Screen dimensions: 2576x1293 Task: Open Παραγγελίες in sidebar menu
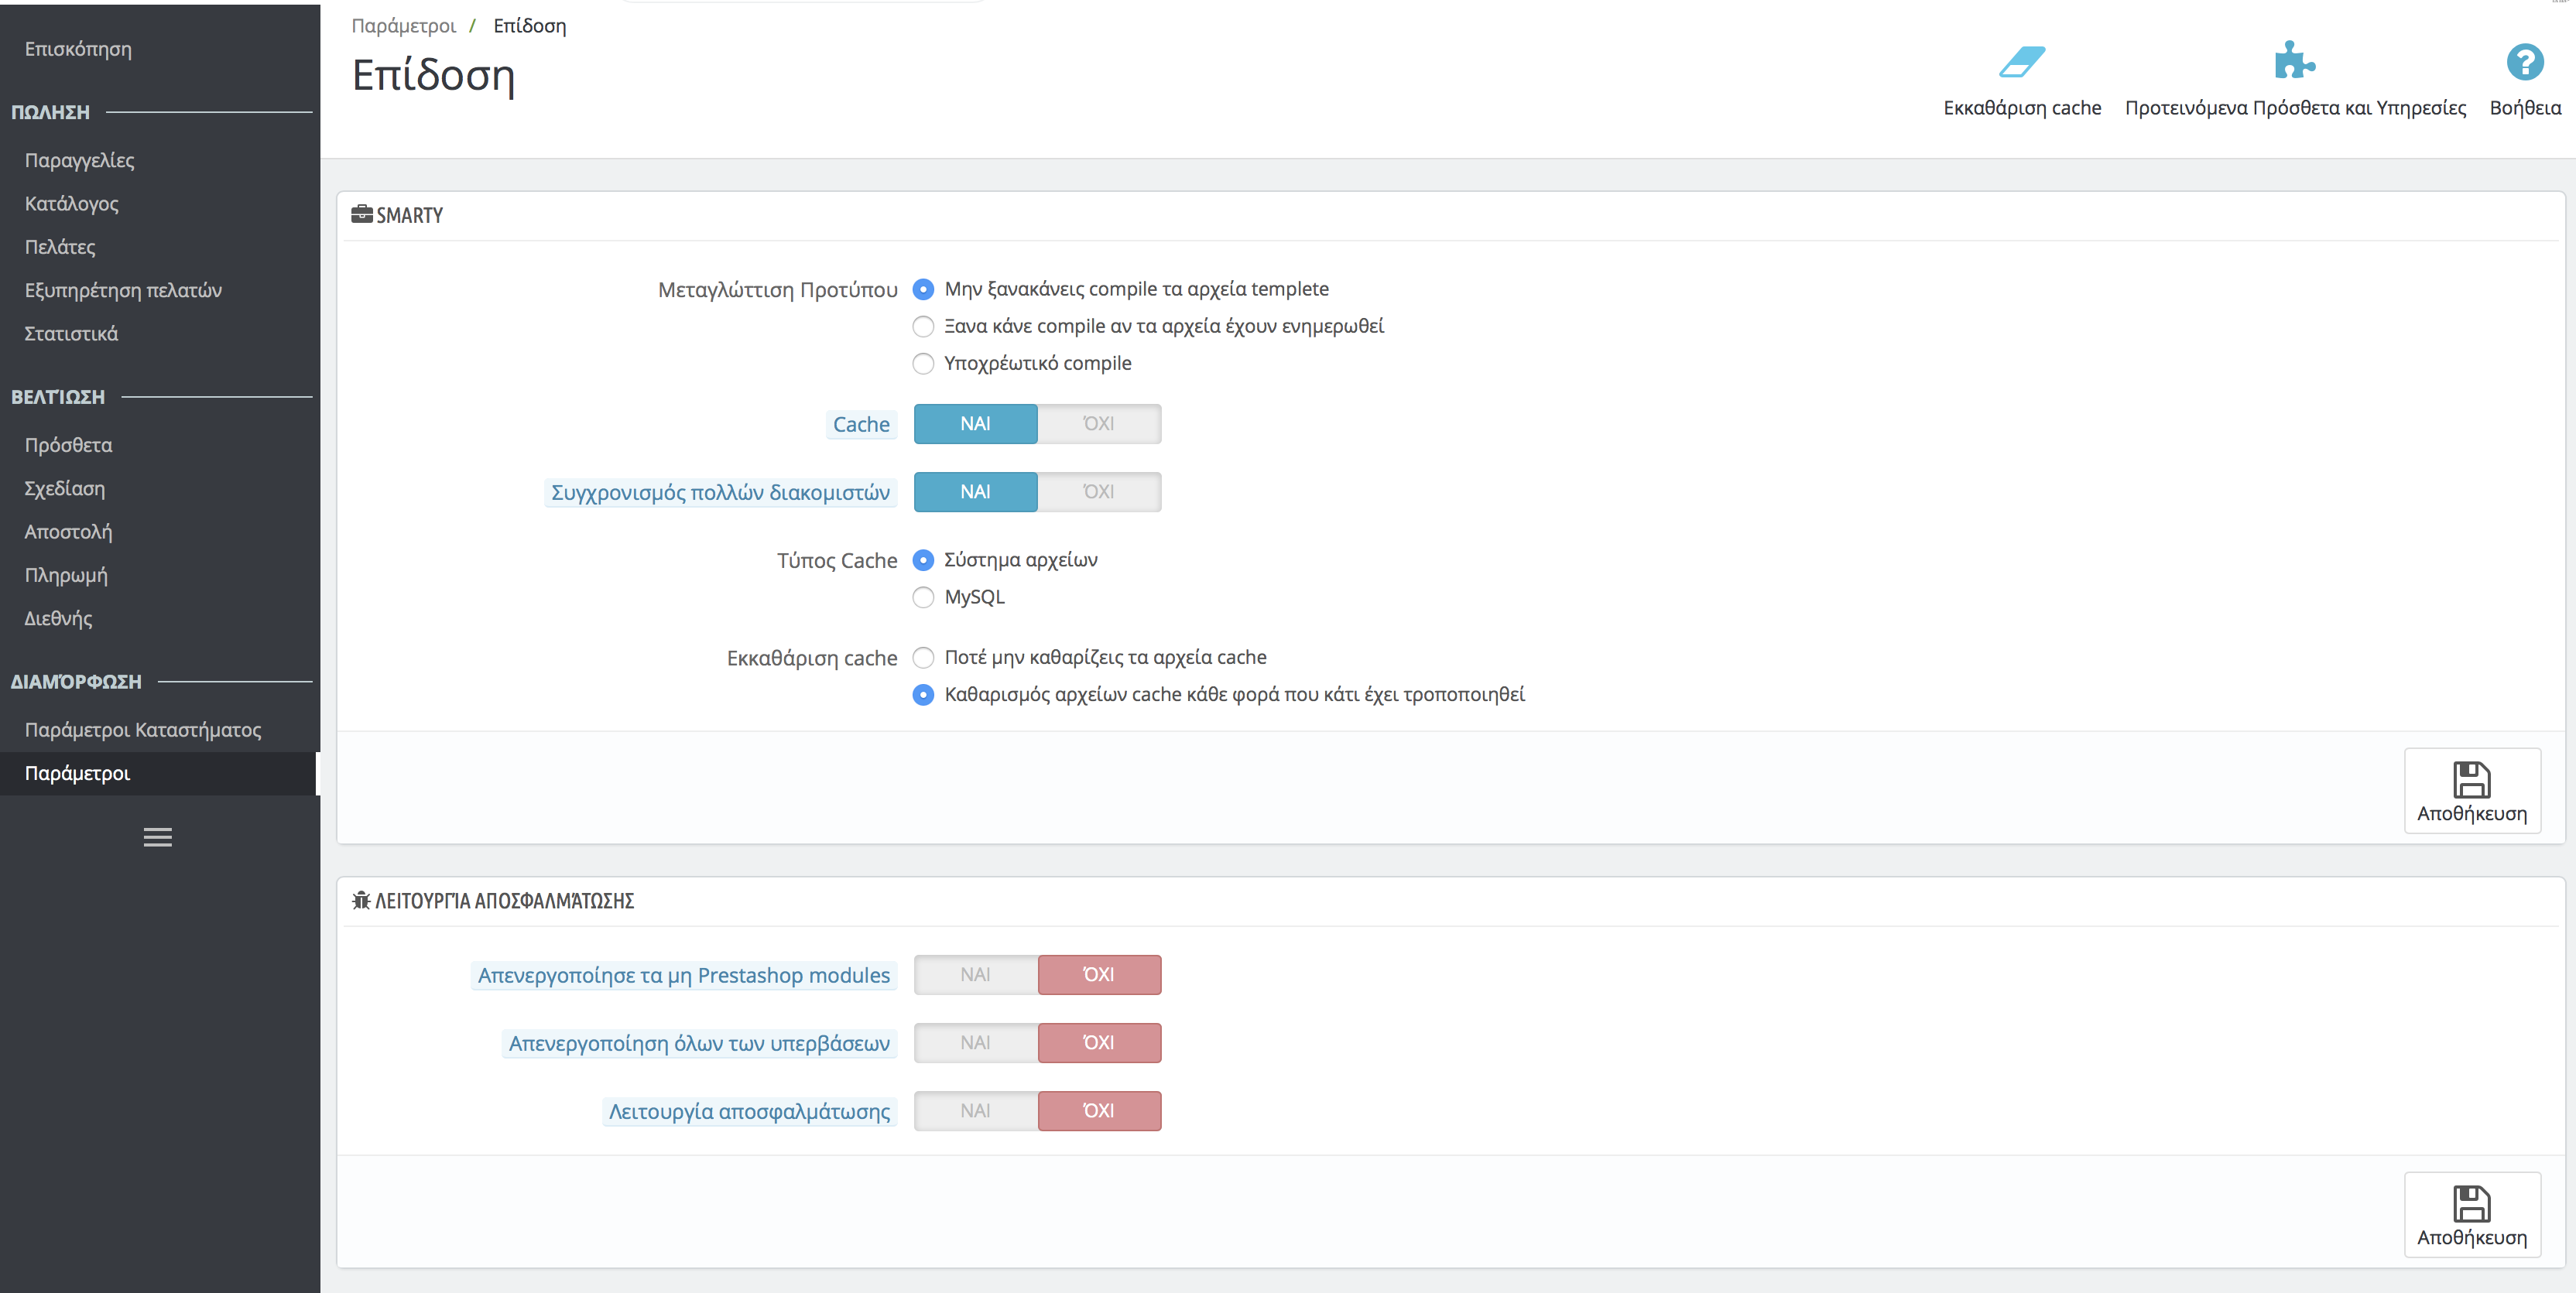(80, 160)
